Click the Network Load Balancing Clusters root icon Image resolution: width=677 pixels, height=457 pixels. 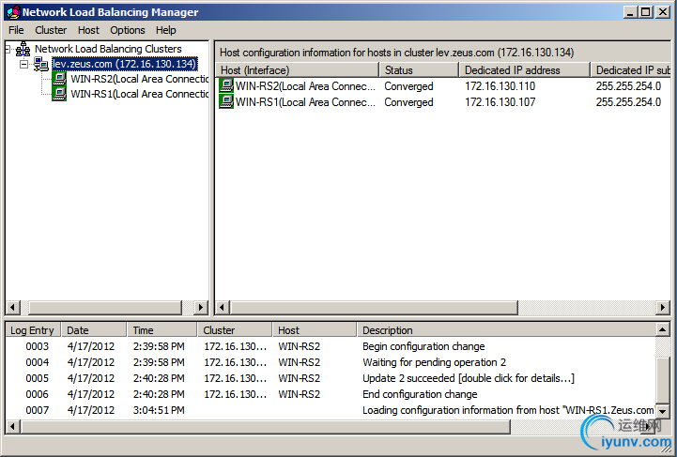point(23,49)
